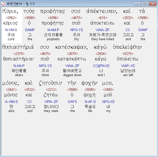Click the gloss they seek
158x157 pixels.
(x=51, y=111)
